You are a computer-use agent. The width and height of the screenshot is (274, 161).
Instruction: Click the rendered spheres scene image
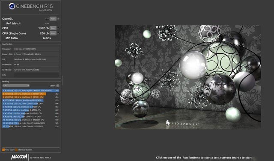[188, 77]
